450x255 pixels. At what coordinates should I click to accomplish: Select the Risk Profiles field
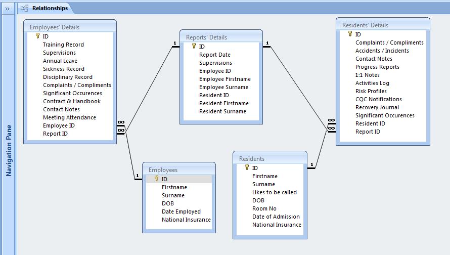pos(371,91)
